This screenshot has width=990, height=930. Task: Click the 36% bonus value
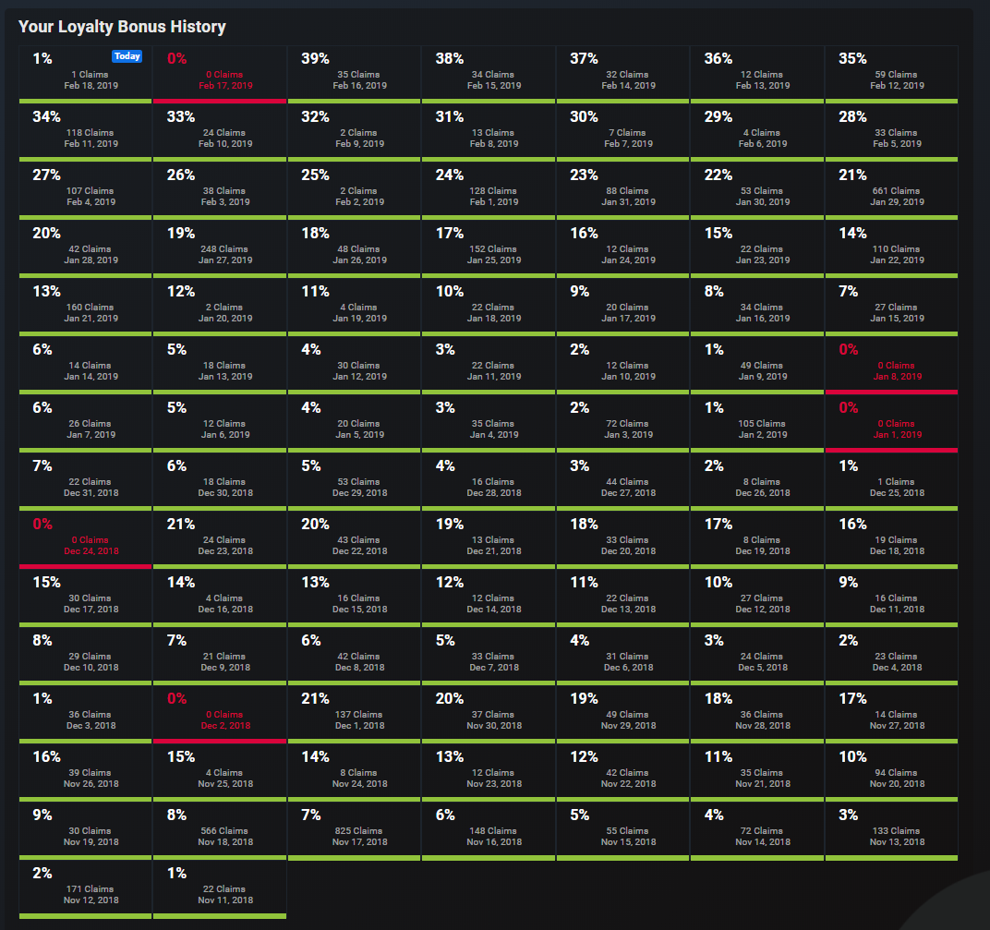[718, 59]
